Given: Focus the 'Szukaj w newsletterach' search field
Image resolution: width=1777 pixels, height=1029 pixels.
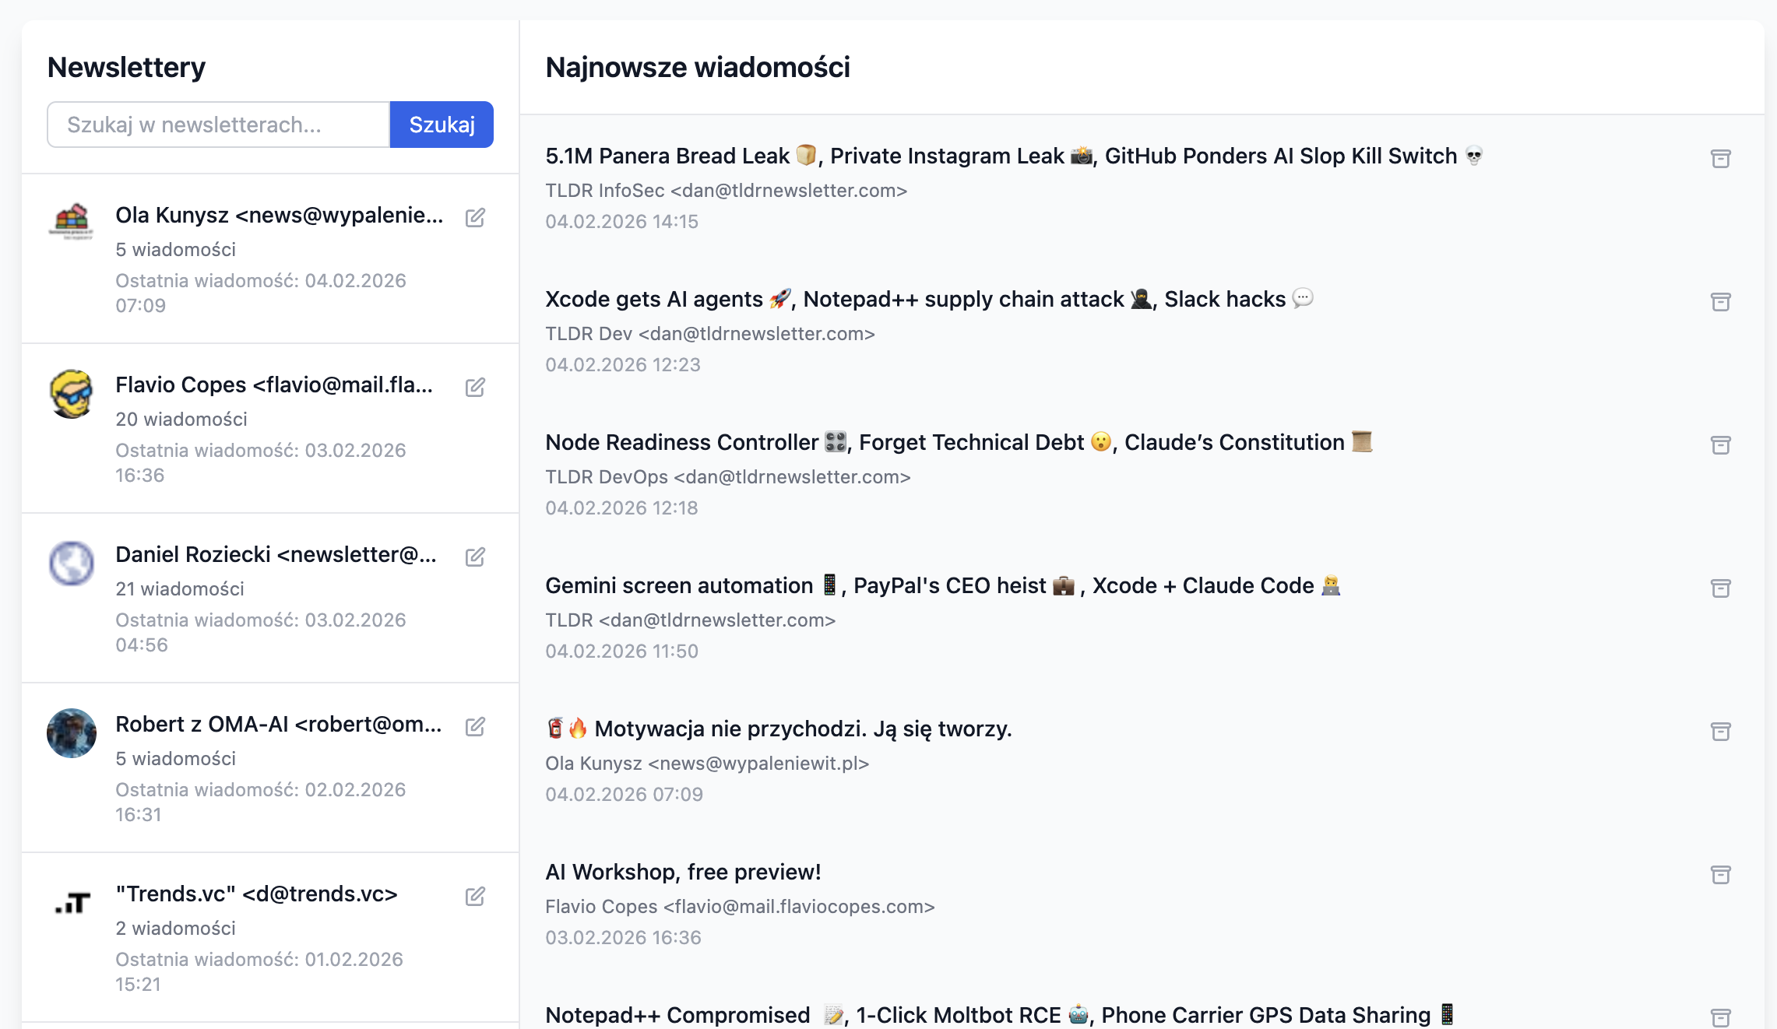Looking at the screenshot, I should coord(218,125).
